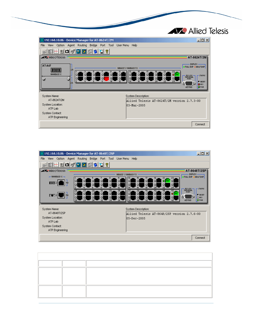Click Connect in the AT-8648T/2SP window
Screen dimensions: 253x328
[x=200, y=238]
